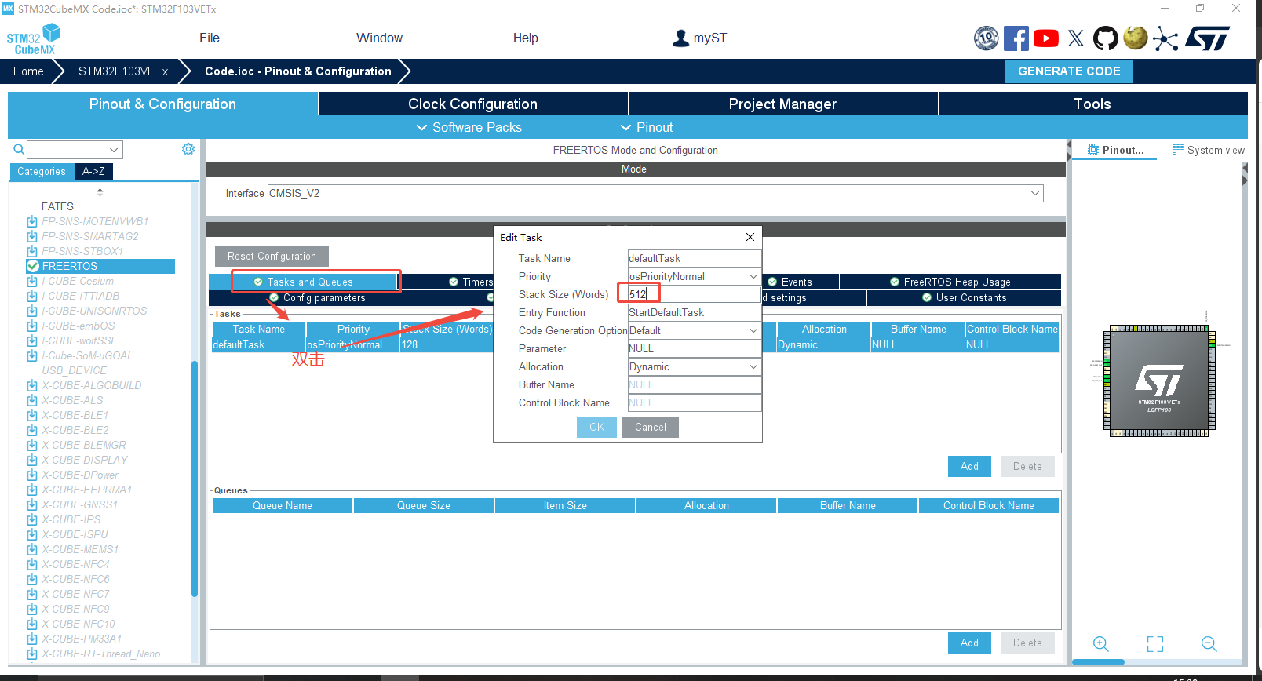The height and width of the screenshot is (681, 1262).
Task: Collapse the category list up arrow
Action: click(x=100, y=191)
